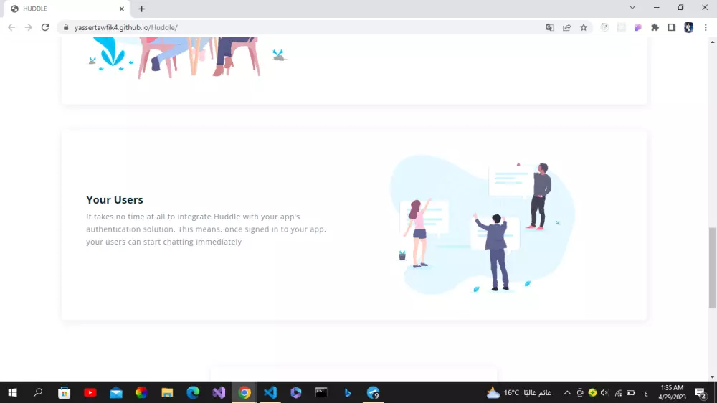717x403 pixels.
Task: Click the Your Users illustration image
Action: pos(483,224)
